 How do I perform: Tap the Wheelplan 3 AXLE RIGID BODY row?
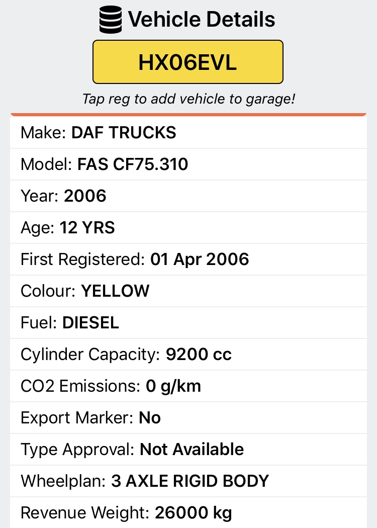pos(189,481)
